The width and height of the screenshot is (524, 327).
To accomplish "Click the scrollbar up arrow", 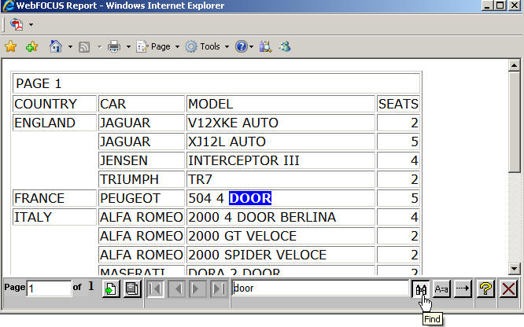I will [x=514, y=65].
